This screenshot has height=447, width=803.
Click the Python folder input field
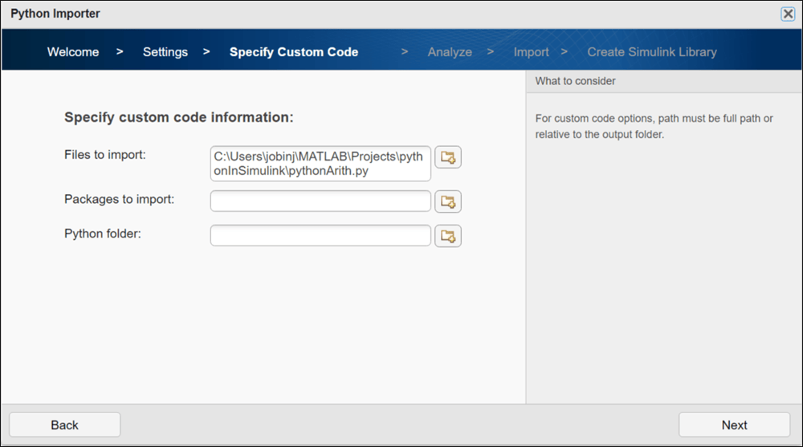pyautogui.click(x=320, y=235)
